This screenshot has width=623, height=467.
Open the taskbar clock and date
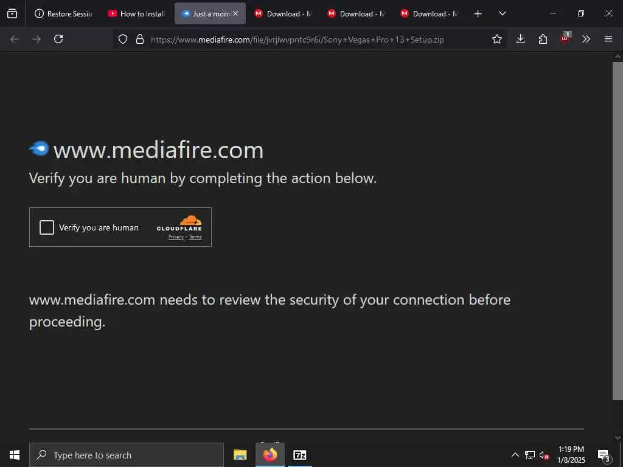[571, 455]
